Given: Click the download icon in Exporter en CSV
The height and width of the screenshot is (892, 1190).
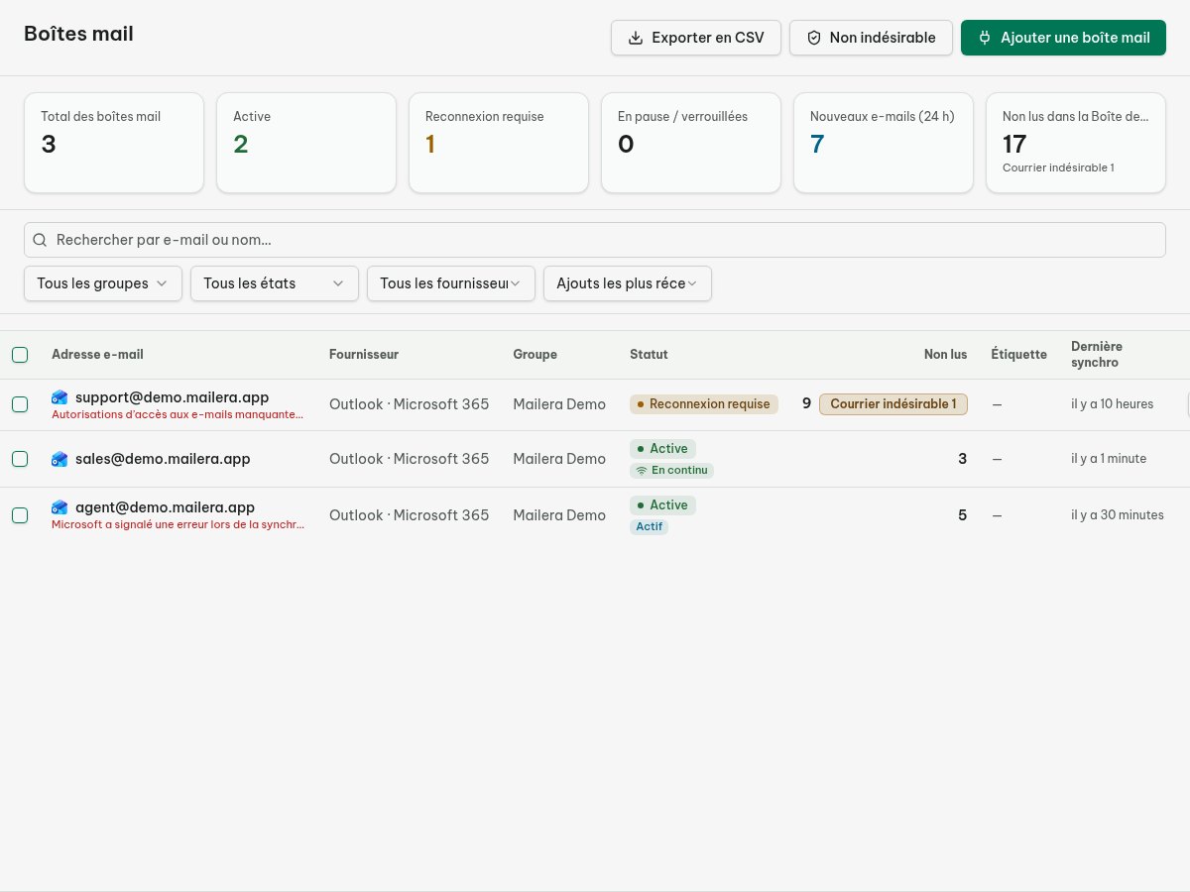Looking at the screenshot, I should pos(636,38).
